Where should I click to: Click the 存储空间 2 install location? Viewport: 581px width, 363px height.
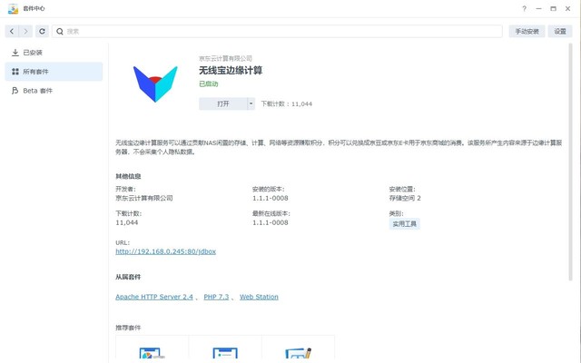click(405, 198)
